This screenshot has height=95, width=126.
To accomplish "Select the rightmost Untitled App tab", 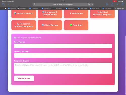I will point(119,8).
